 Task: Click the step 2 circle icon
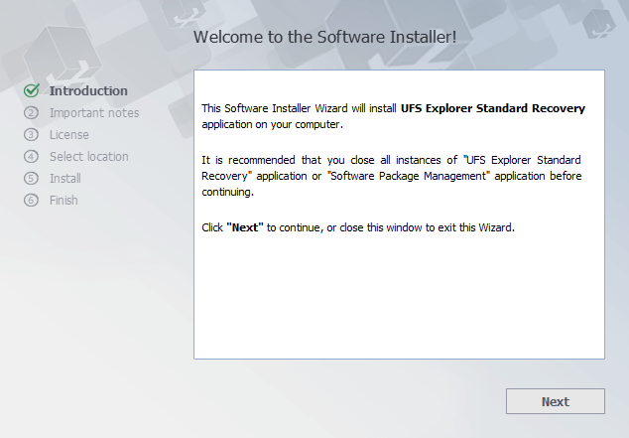31,113
